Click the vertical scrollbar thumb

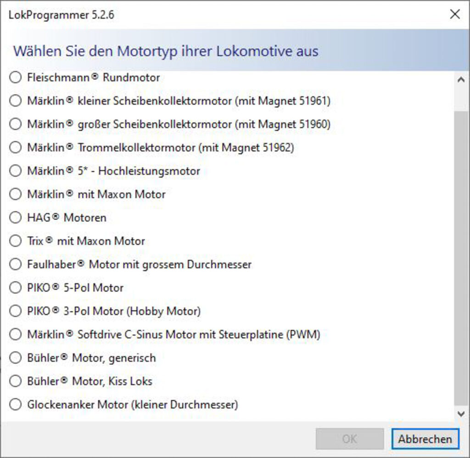(461, 258)
